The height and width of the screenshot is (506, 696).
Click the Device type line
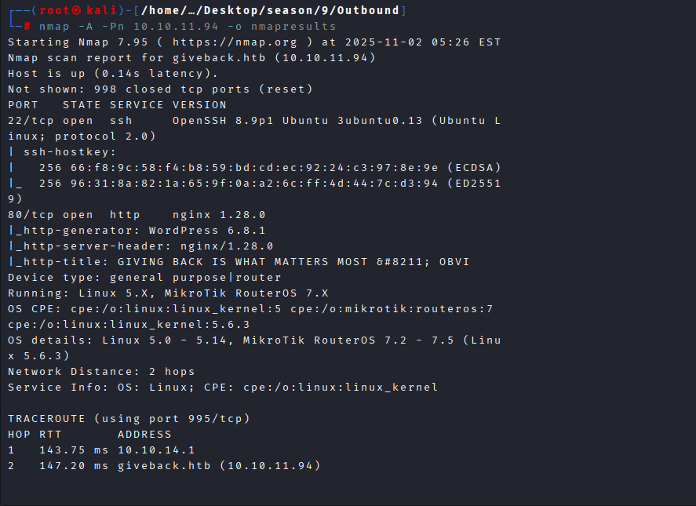pyautogui.click(x=144, y=277)
